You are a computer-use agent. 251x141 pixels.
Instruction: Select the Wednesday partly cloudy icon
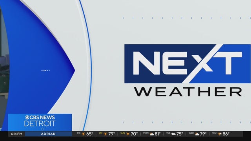click(x=197, y=134)
